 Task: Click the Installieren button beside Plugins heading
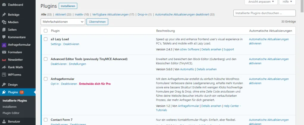pos(68,6)
